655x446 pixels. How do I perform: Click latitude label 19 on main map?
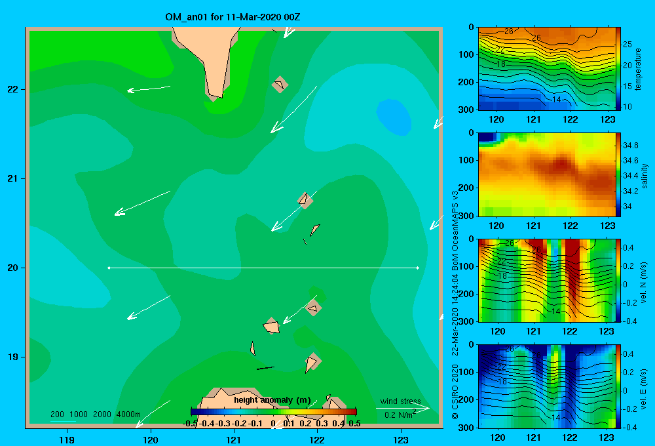12,357
